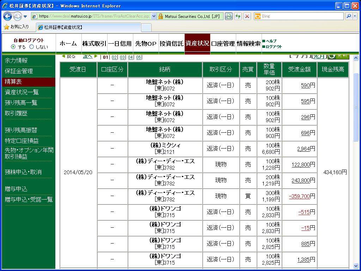Go to page 03 of results
Viewport: 361px width, 271px height.
click(x=122, y=57)
